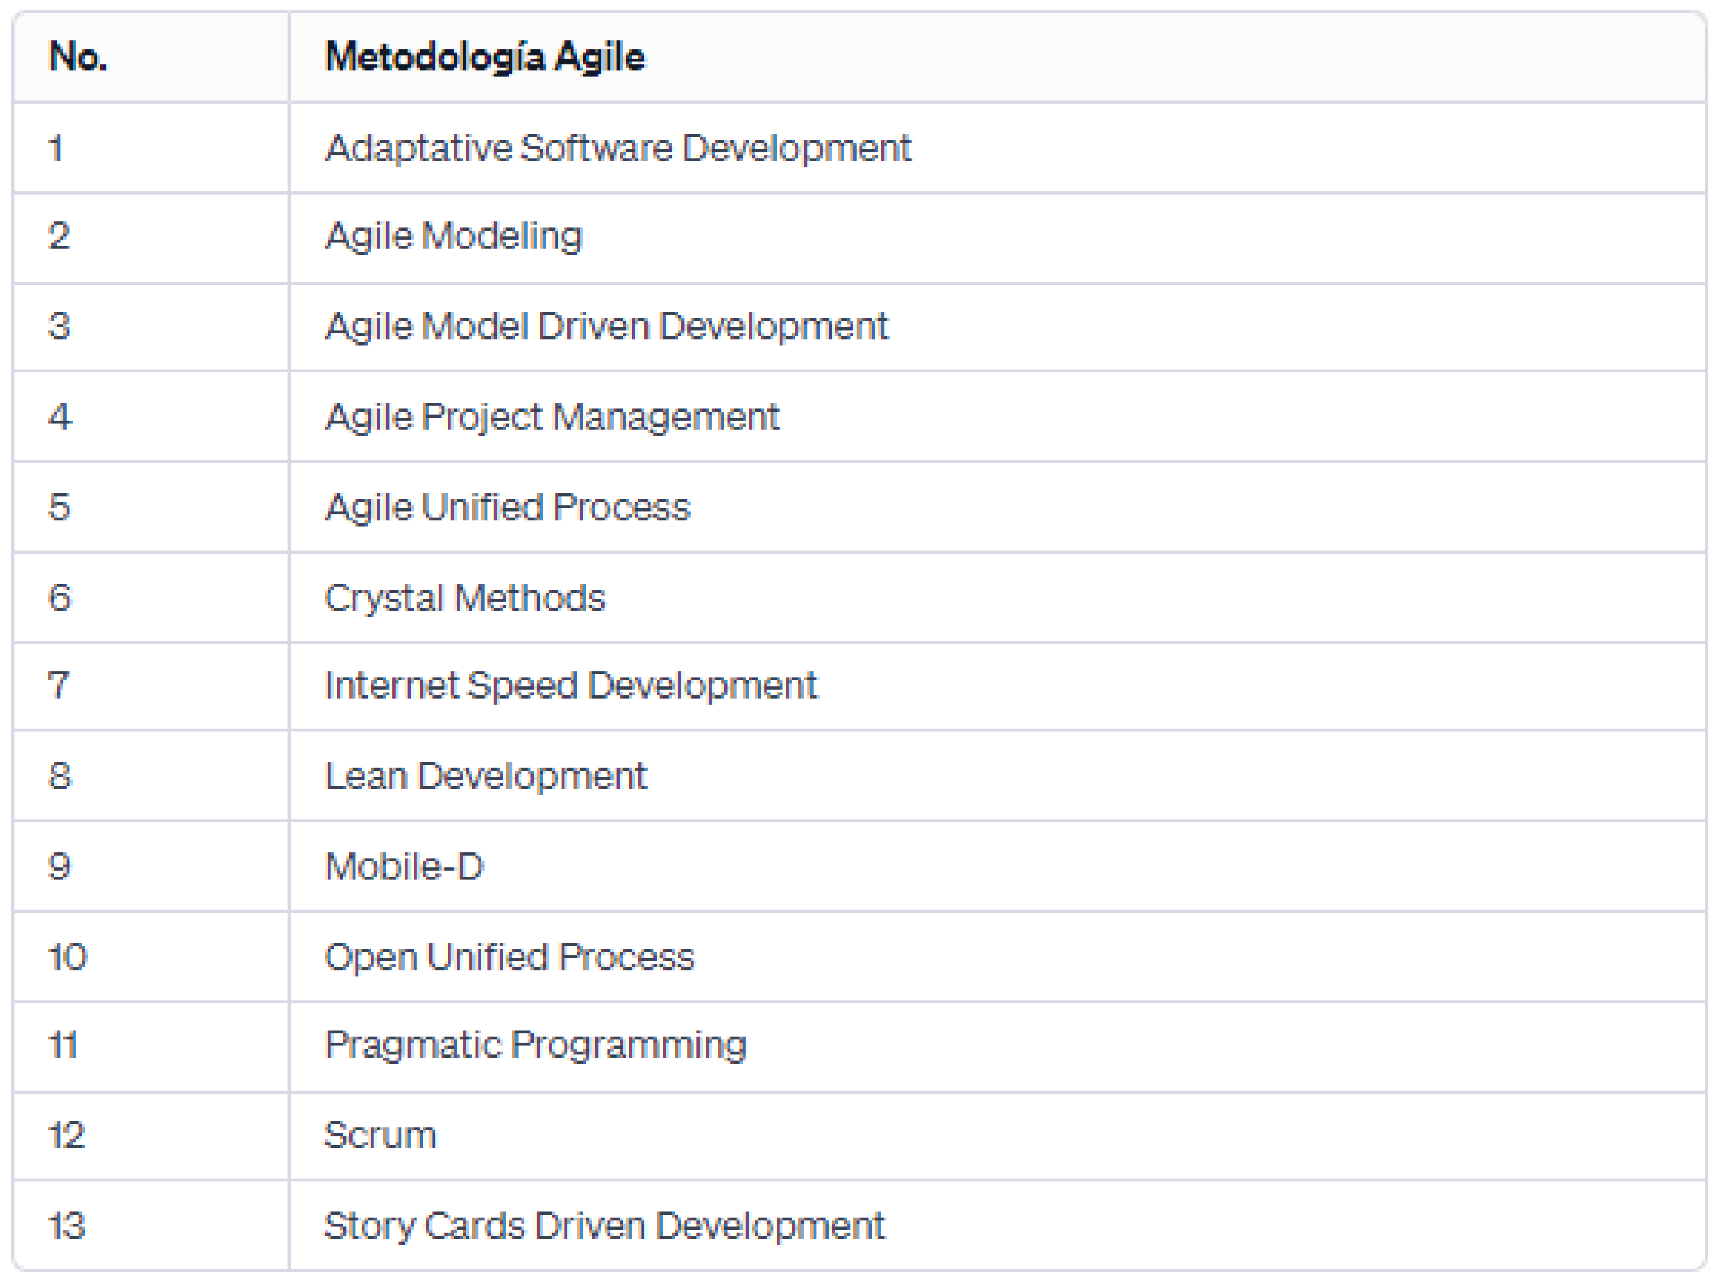Select the 'Adaptative Software Development' cell
Viewport: 1718px width, 1278px height.
pos(617,148)
